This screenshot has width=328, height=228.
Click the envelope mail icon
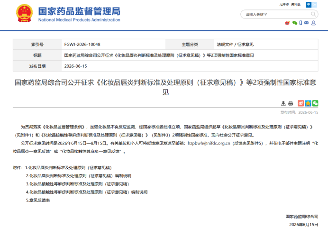[x=307, y=23]
